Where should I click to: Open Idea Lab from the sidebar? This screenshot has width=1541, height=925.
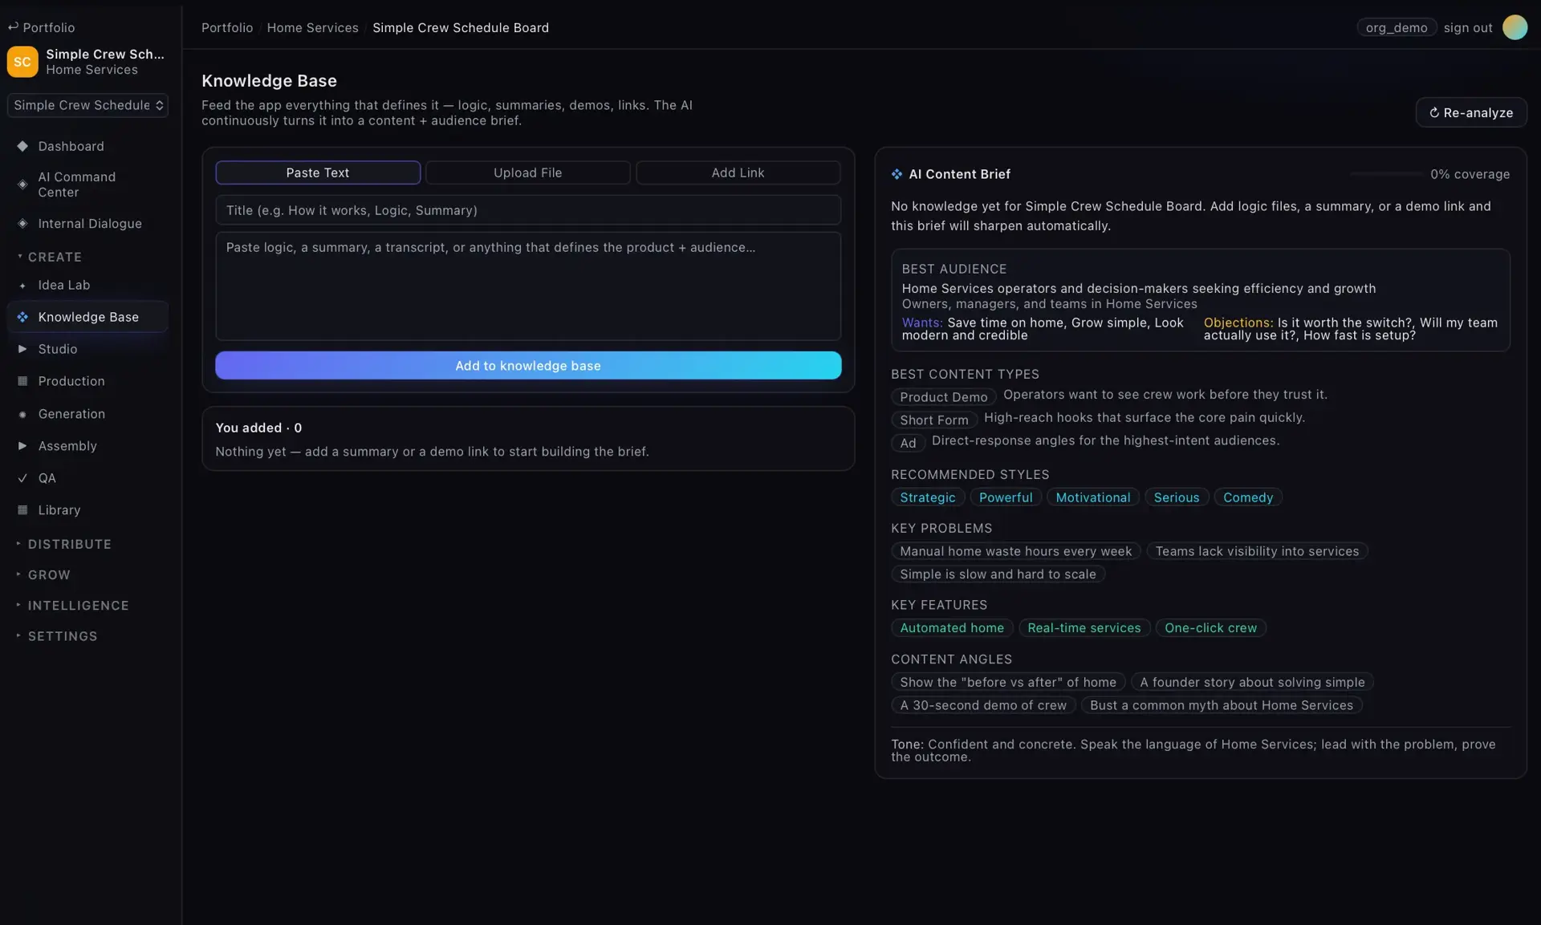87,285
